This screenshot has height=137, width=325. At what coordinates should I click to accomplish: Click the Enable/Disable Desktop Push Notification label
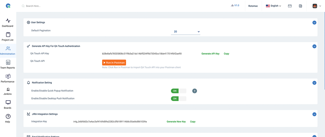pos(53,98)
